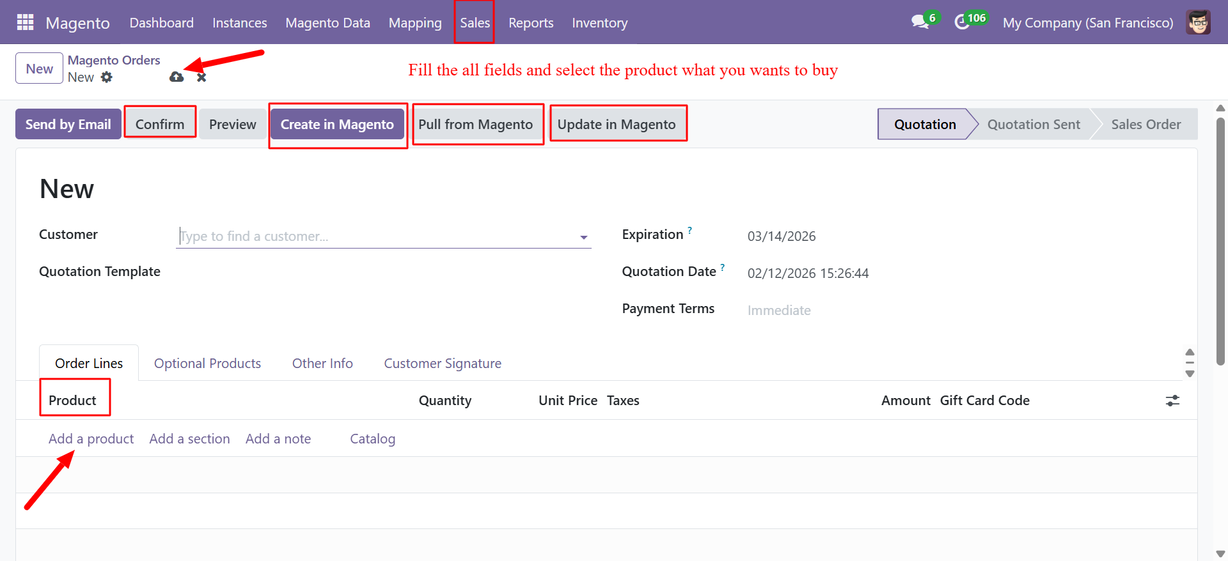1228x561 pixels.
Task: Click the form inner scrollbar down arrow
Action: [x=1190, y=374]
